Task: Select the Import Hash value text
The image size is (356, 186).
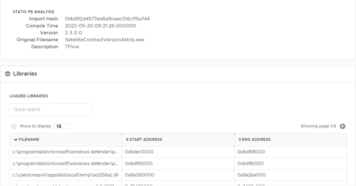Action: point(107,19)
